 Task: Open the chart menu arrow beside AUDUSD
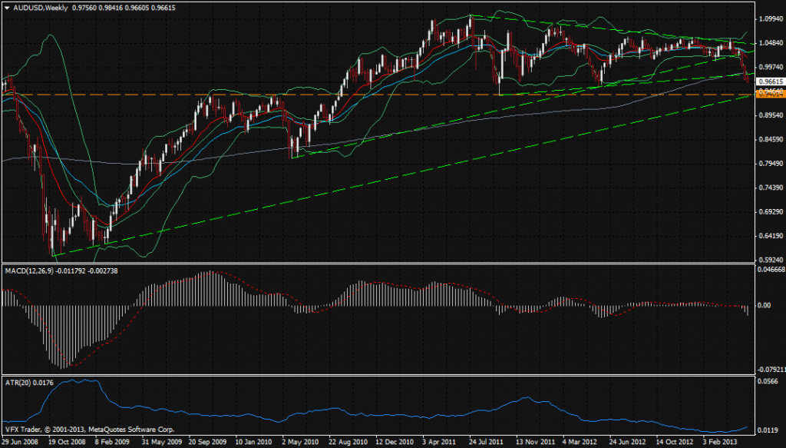(5, 7)
